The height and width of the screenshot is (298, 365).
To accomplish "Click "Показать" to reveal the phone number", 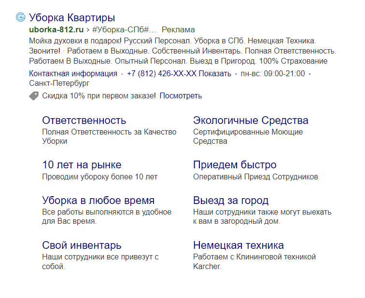I will coord(215,74).
